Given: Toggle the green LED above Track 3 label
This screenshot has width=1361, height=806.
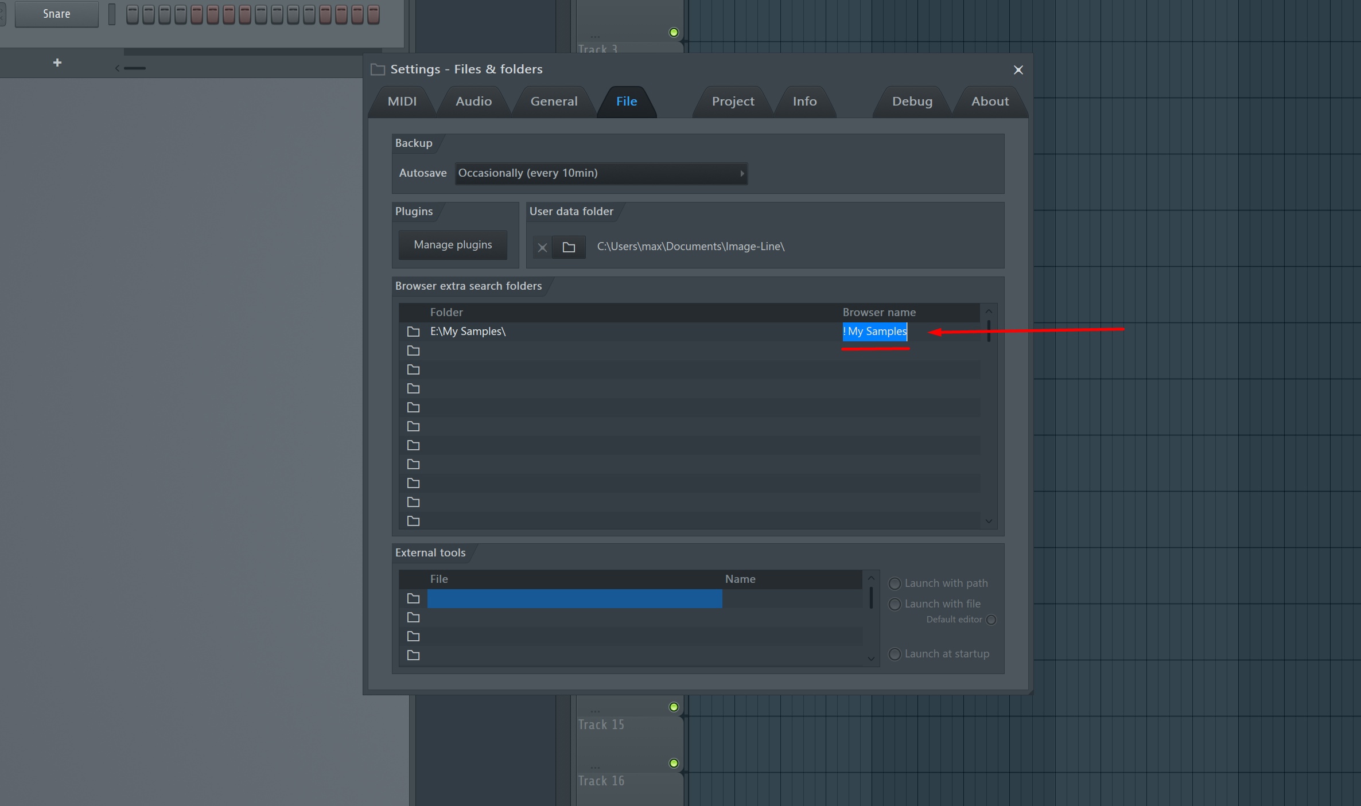Looking at the screenshot, I should click(x=674, y=32).
